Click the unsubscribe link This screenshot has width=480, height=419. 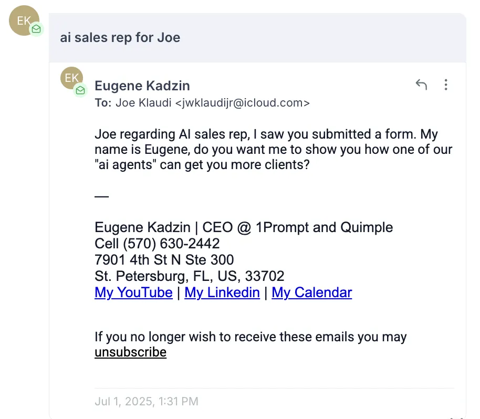pyautogui.click(x=130, y=352)
